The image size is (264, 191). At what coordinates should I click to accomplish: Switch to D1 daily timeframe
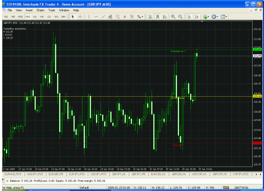coord(49,16)
